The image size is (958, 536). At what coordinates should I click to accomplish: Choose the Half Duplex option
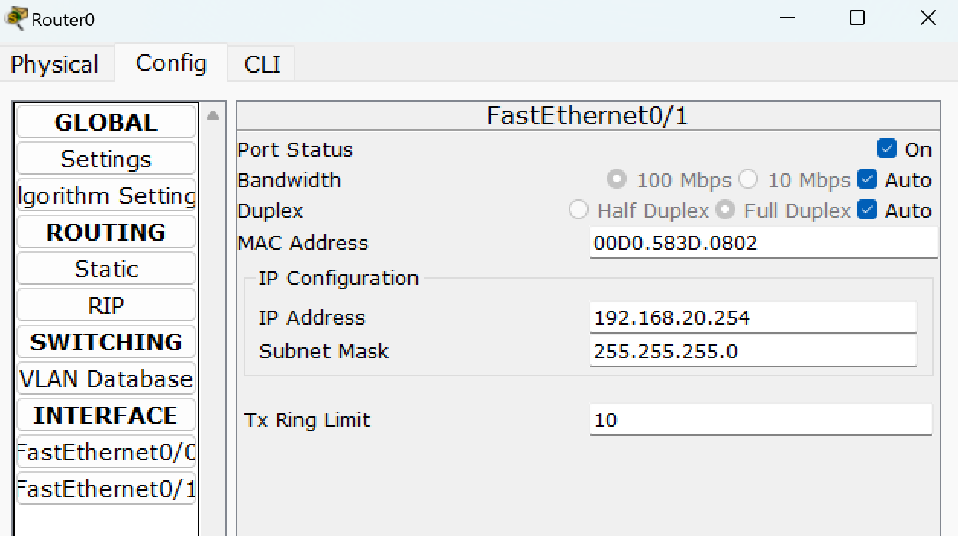pyautogui.click(x=579, y=210)
